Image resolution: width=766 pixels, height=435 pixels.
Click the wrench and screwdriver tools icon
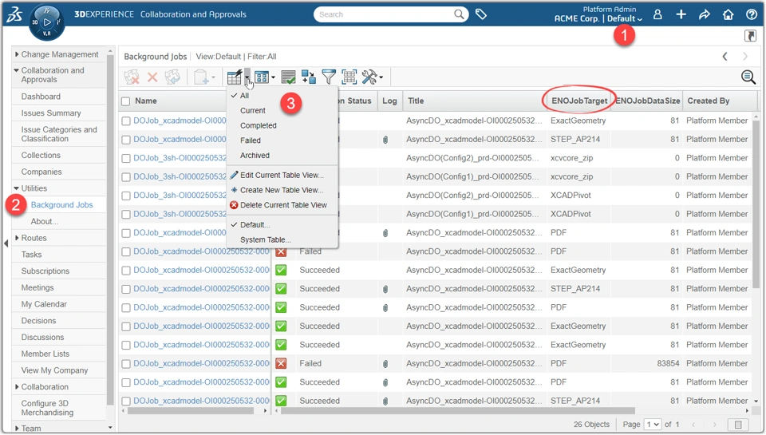(369, 77)
